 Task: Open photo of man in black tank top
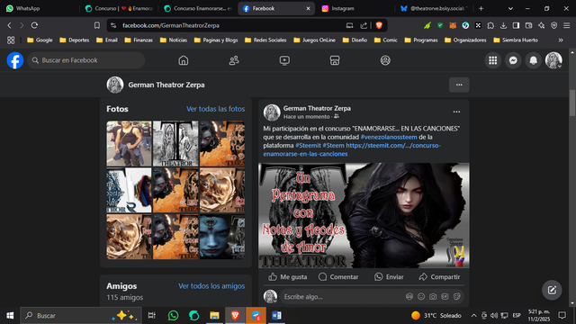click(129, 144)
